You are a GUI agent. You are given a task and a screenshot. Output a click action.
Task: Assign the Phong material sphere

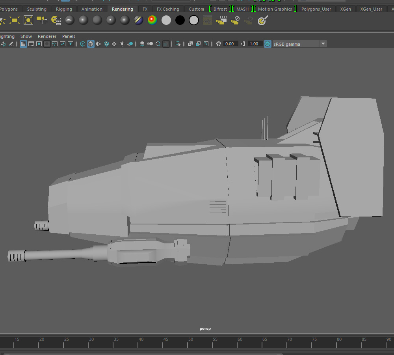click(111, 20)
